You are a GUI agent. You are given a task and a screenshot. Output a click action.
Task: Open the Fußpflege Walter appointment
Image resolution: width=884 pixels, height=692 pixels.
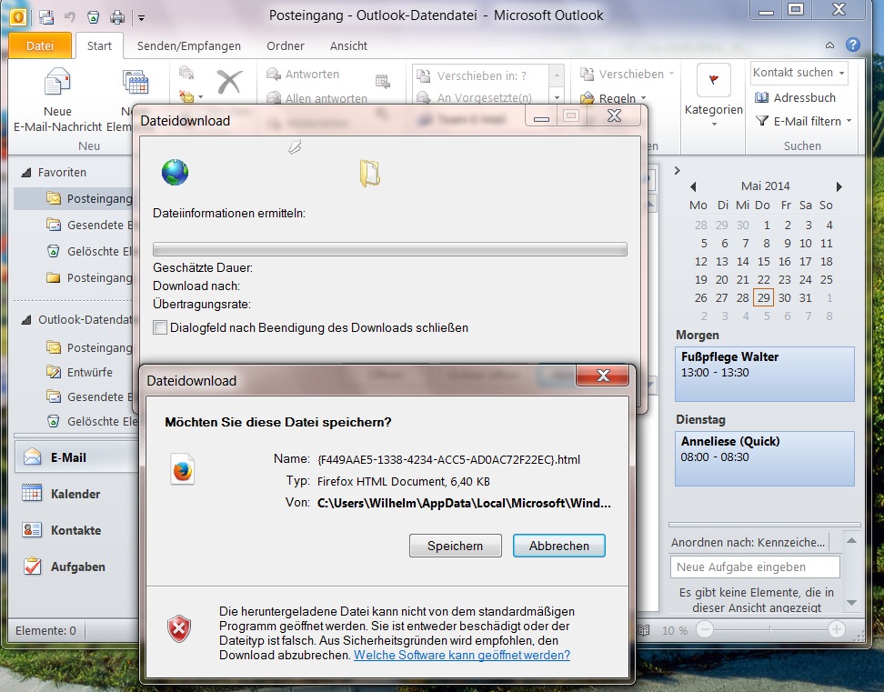click(765, 374)
